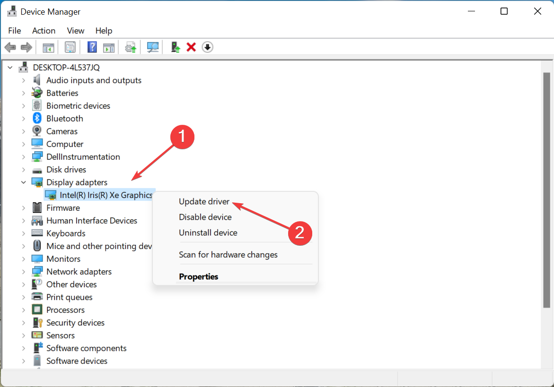The height and width of the screenshot is (387, 554).
Task: Click the Update driver software gear icon
Action: click(131, 47)
